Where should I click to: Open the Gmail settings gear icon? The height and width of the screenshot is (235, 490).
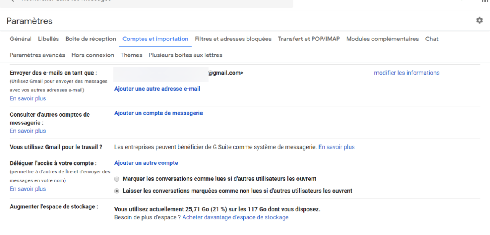[479, 20]
